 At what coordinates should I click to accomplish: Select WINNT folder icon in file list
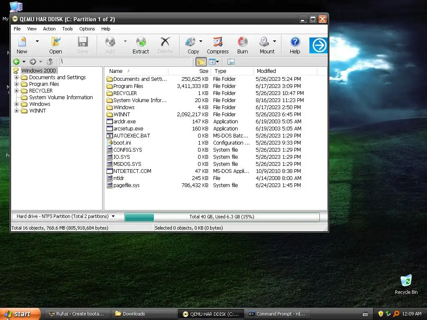[x=110, y=115]
